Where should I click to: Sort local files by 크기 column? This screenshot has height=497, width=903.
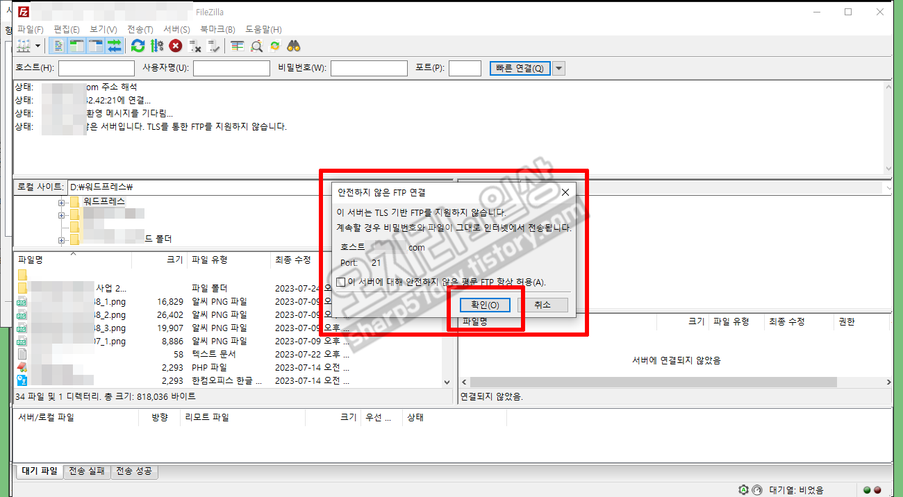[x=159, y=260]
